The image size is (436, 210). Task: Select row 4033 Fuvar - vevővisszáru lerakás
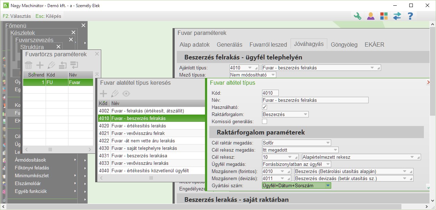[x=152, y=163]
